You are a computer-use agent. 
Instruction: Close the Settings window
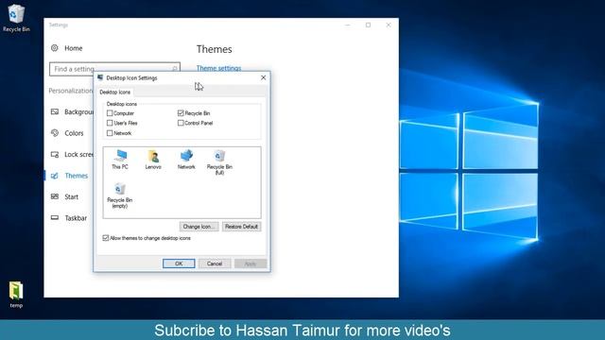[389, 25]
